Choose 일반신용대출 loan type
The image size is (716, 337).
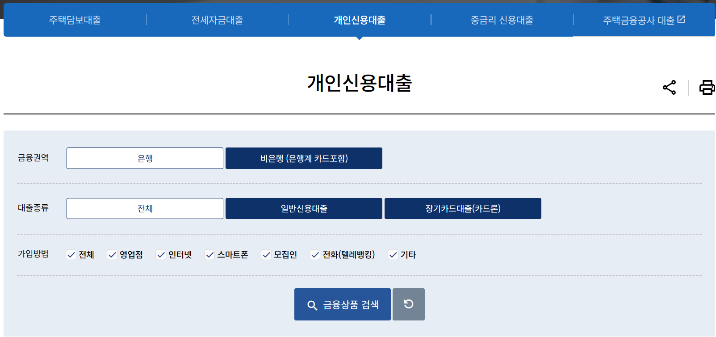[304, 208]
